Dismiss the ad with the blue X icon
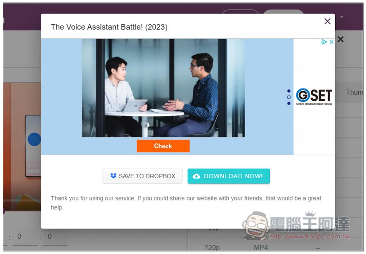The image size is (366, 254). coord(331,42)
